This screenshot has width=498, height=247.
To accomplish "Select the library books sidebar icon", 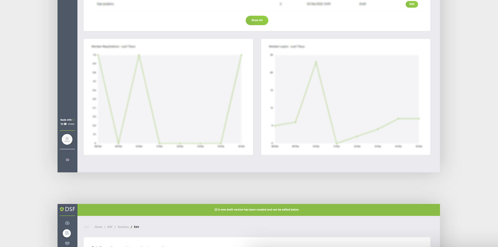I will click(67, 233).
